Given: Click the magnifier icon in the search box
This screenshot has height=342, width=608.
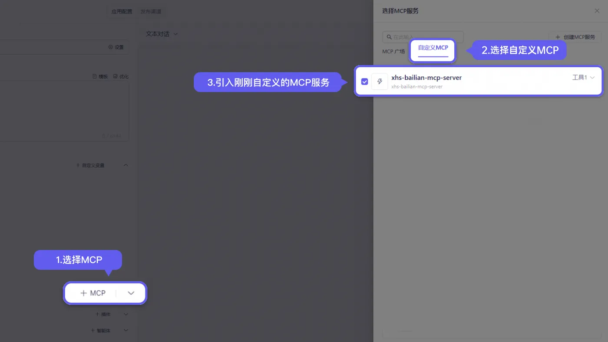Looking at the screenshot, I should pyautogui.click(x=389, y=37).
